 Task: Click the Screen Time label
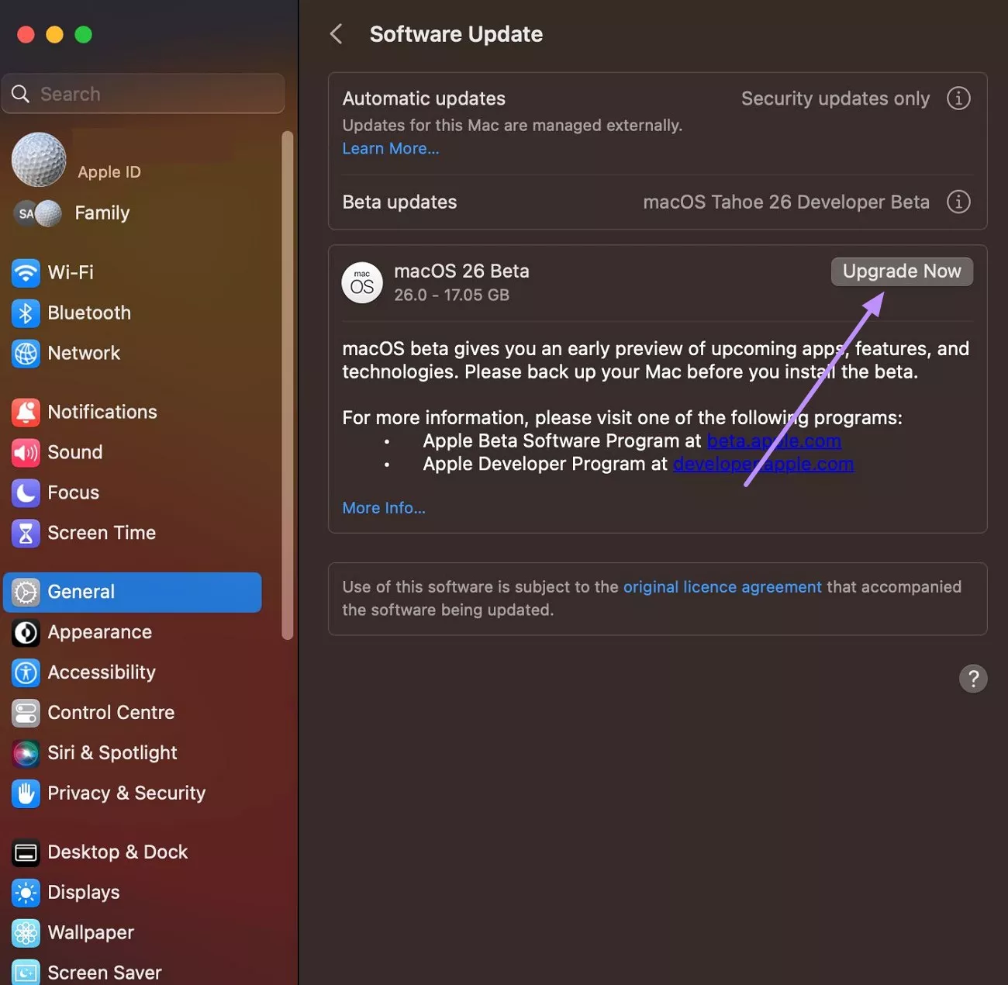pyautogui.click(x=102, y=533)
